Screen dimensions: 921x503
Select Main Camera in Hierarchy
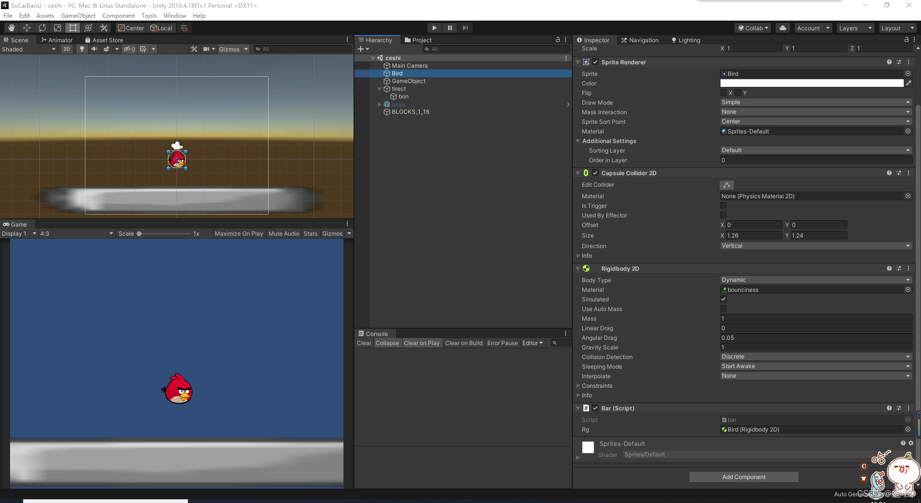point(409,66)
